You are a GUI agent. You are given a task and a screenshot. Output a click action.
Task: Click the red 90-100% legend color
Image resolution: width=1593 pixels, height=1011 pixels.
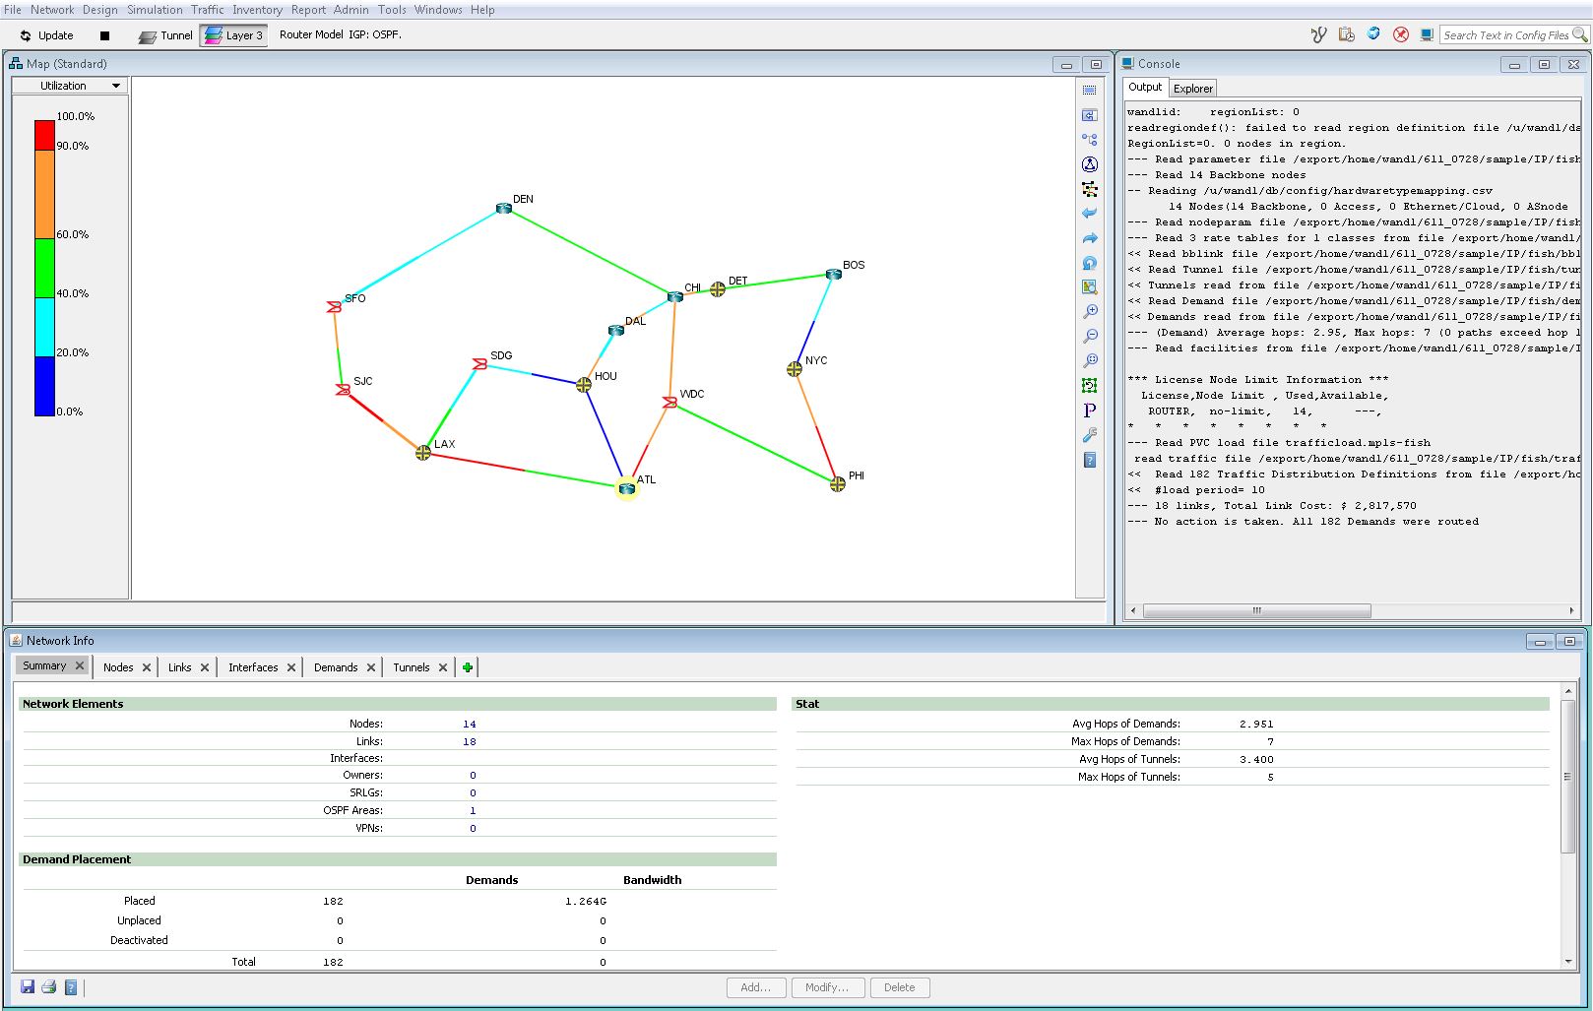pos(44,135)
